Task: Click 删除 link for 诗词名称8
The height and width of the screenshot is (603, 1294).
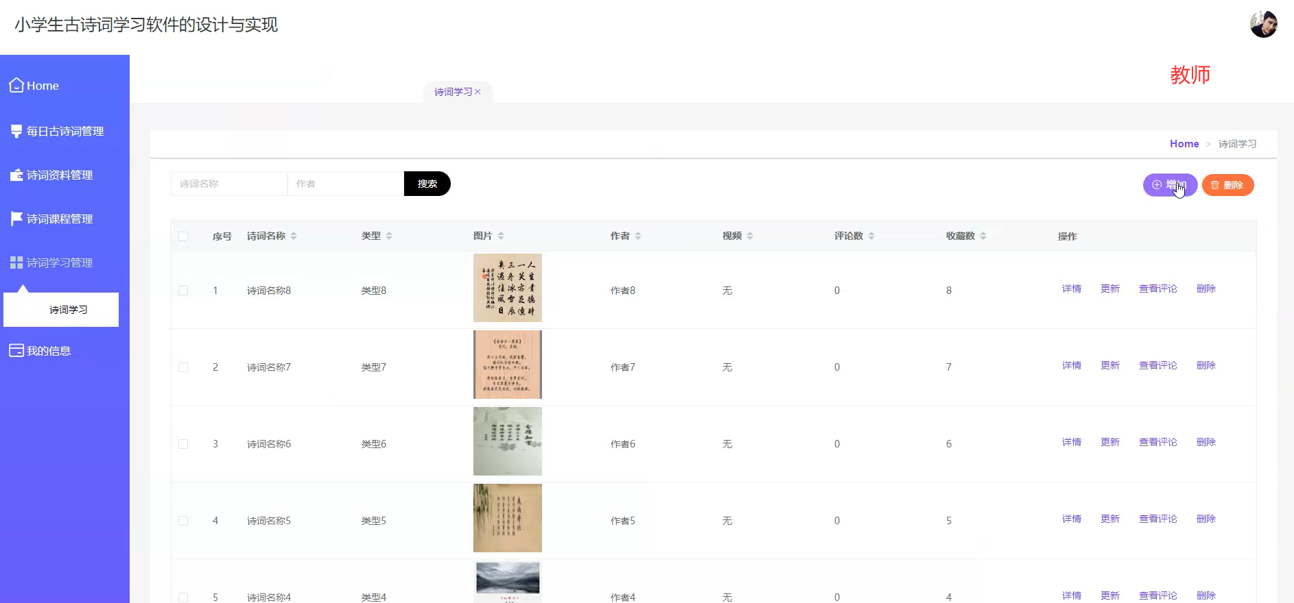Action: tap(1206, 288)
